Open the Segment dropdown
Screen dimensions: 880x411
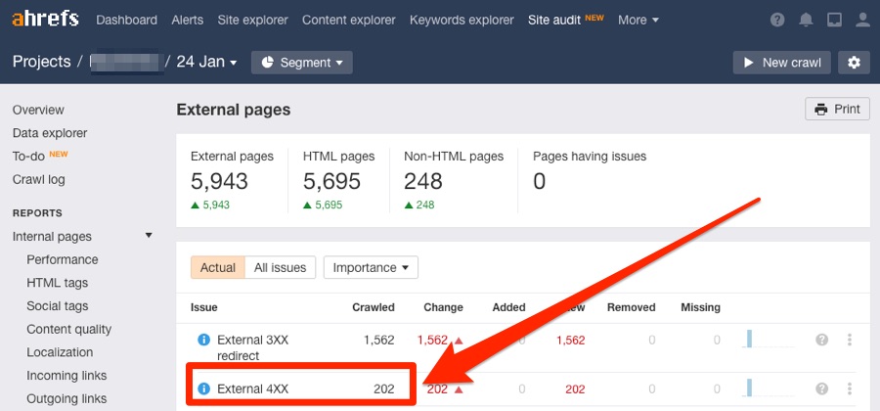point(302,63)
